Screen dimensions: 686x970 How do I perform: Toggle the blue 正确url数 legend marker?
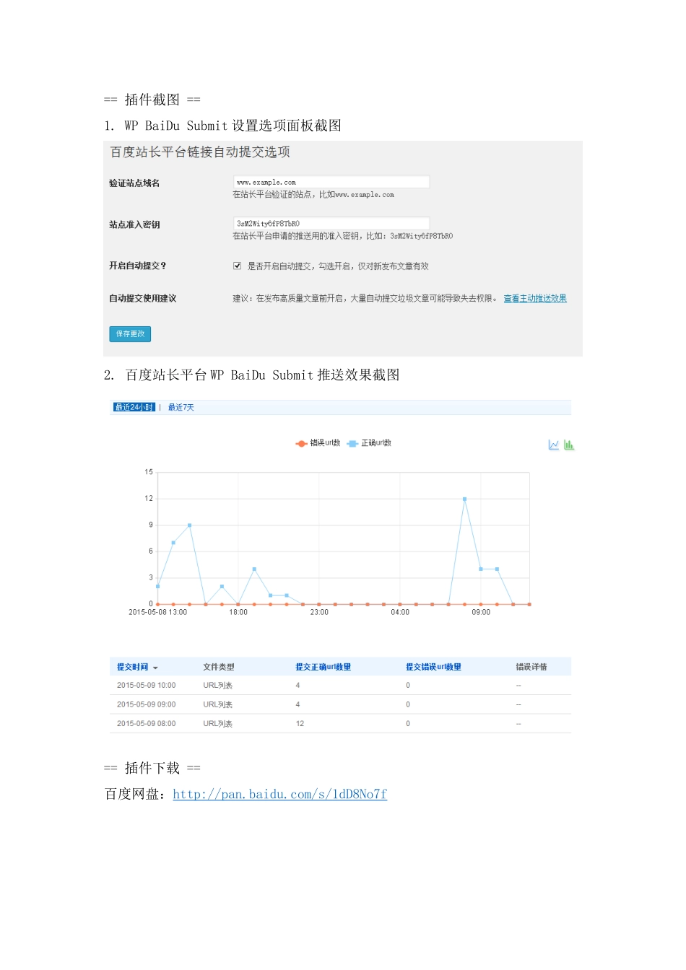[x=352, y=443]
